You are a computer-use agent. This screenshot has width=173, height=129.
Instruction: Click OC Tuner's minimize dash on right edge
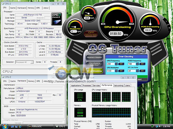tap(167, 21)
